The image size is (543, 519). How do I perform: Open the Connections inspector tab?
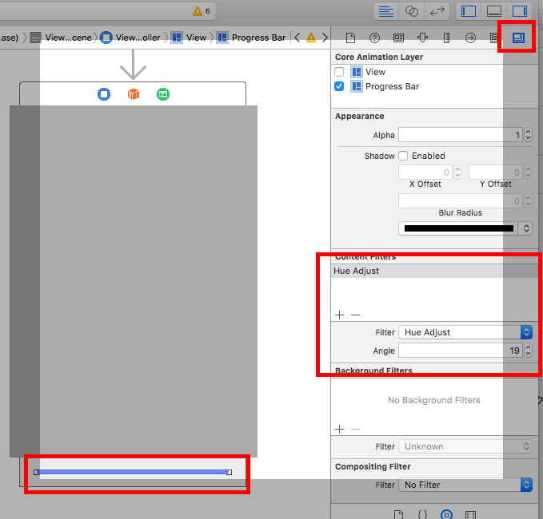470,38
